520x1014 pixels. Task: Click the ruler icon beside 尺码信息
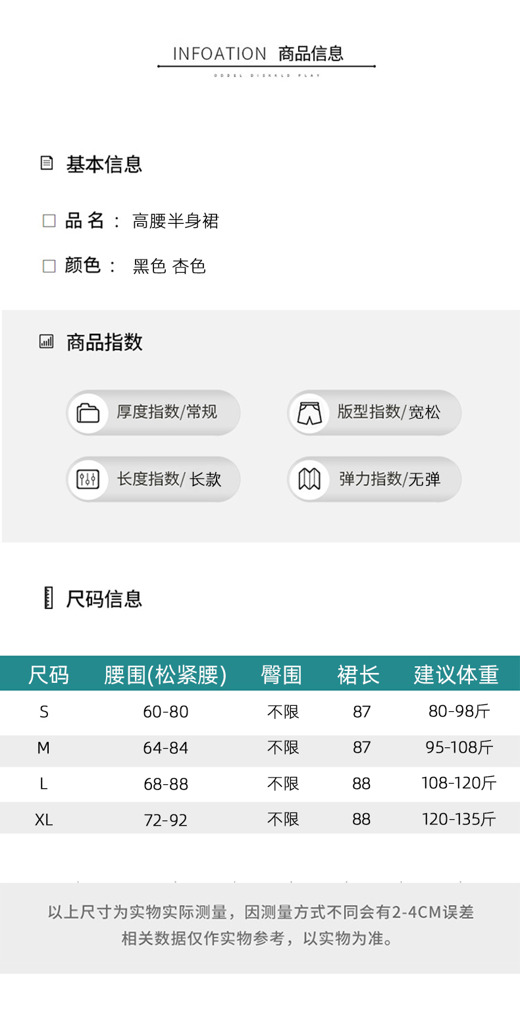point(48,598)
